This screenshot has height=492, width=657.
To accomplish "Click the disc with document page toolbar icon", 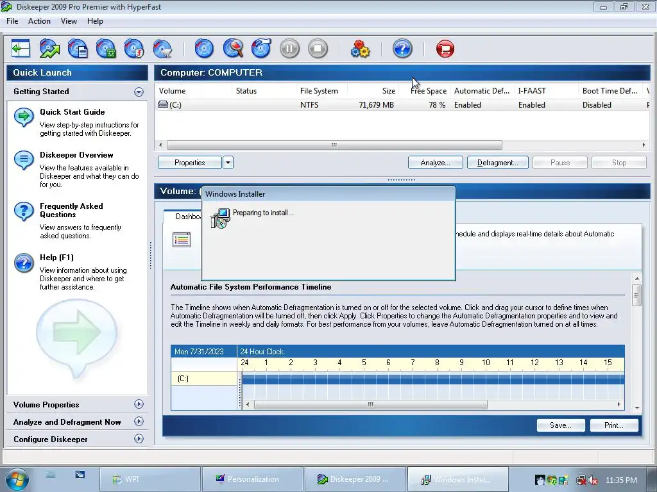I will click(x=78, y=49).
